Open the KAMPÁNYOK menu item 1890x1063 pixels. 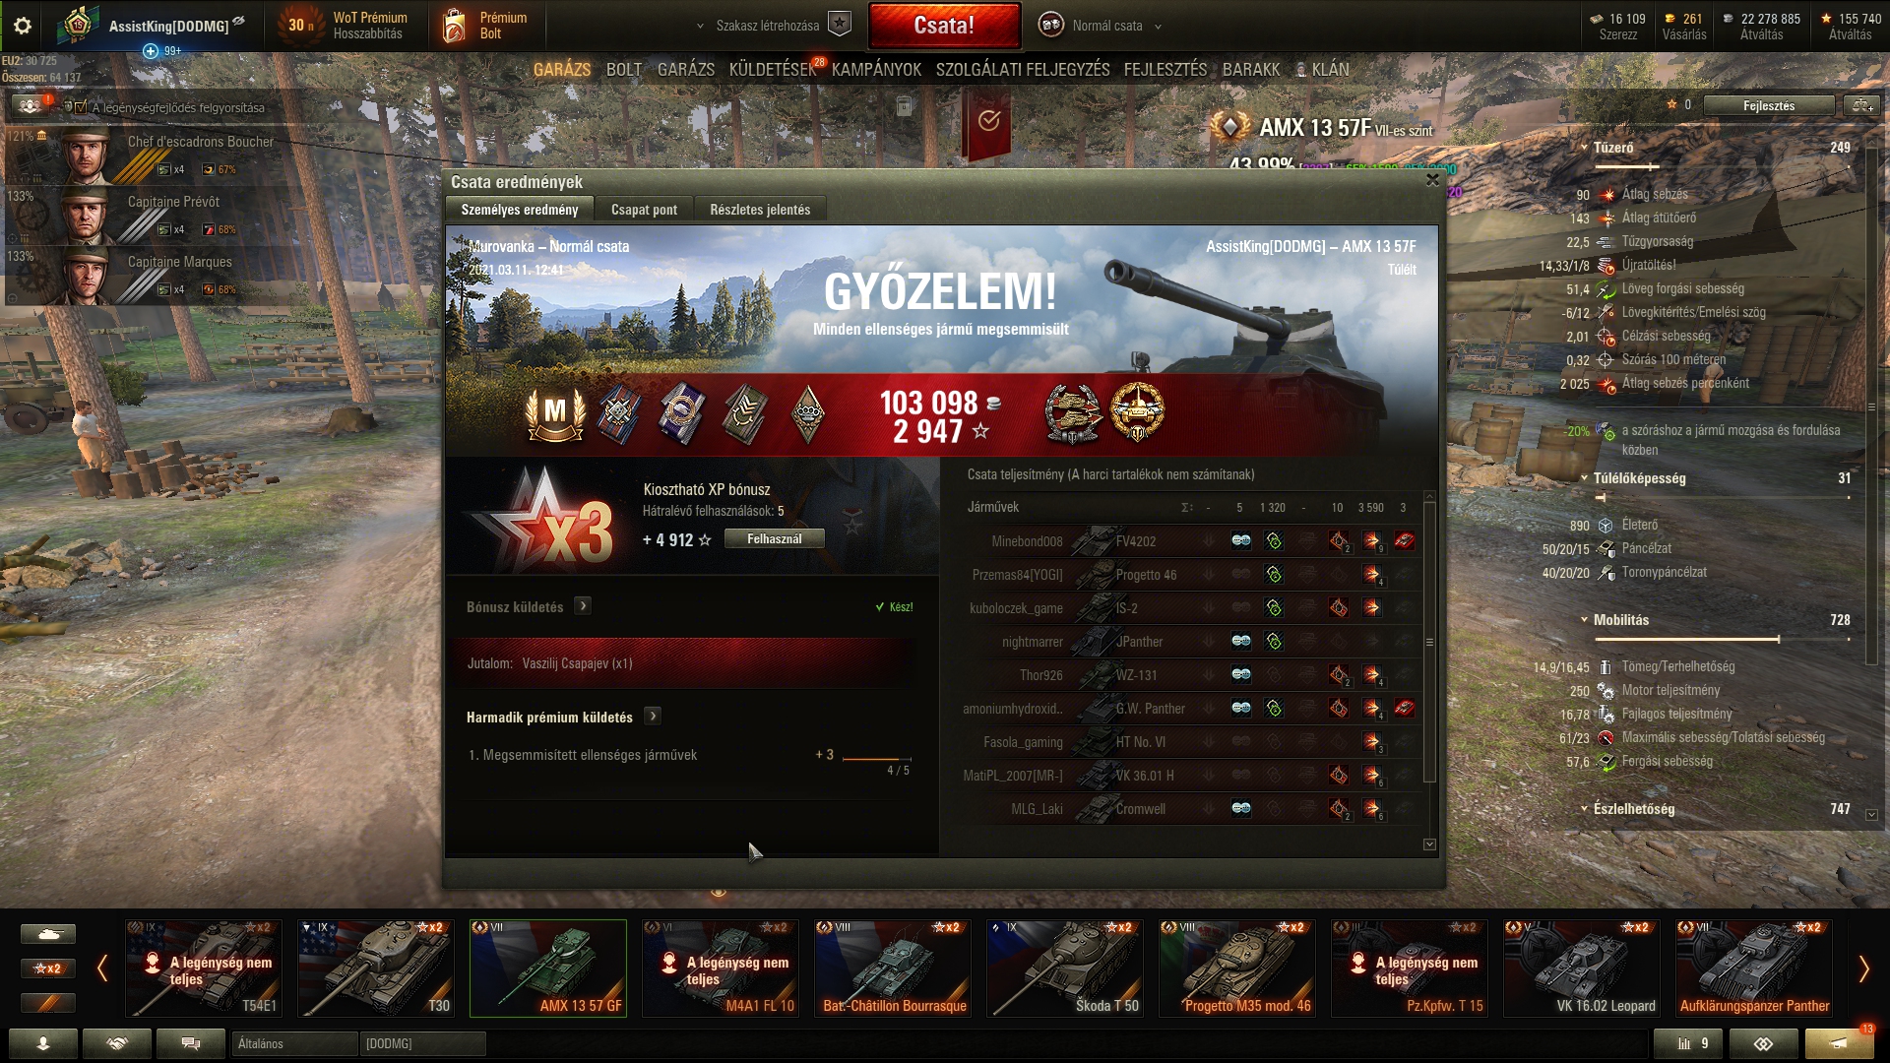coord(876,70)
